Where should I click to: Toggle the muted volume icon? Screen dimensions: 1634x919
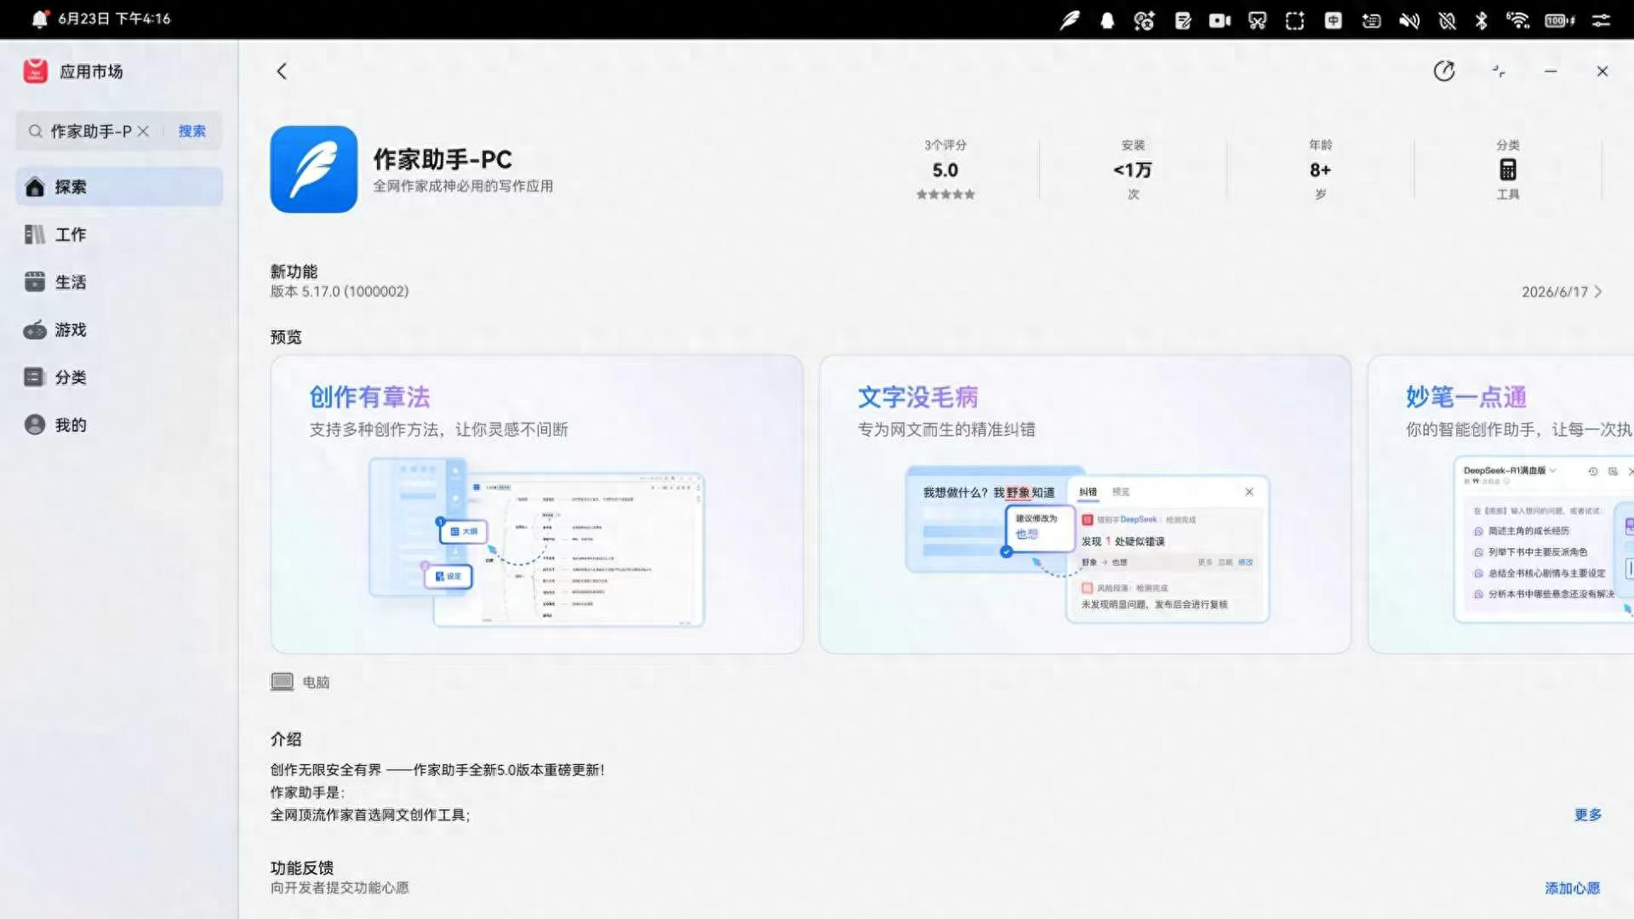pyautogui.click(x=1409, y=20)
